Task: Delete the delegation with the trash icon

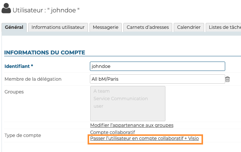Action: 227,79
